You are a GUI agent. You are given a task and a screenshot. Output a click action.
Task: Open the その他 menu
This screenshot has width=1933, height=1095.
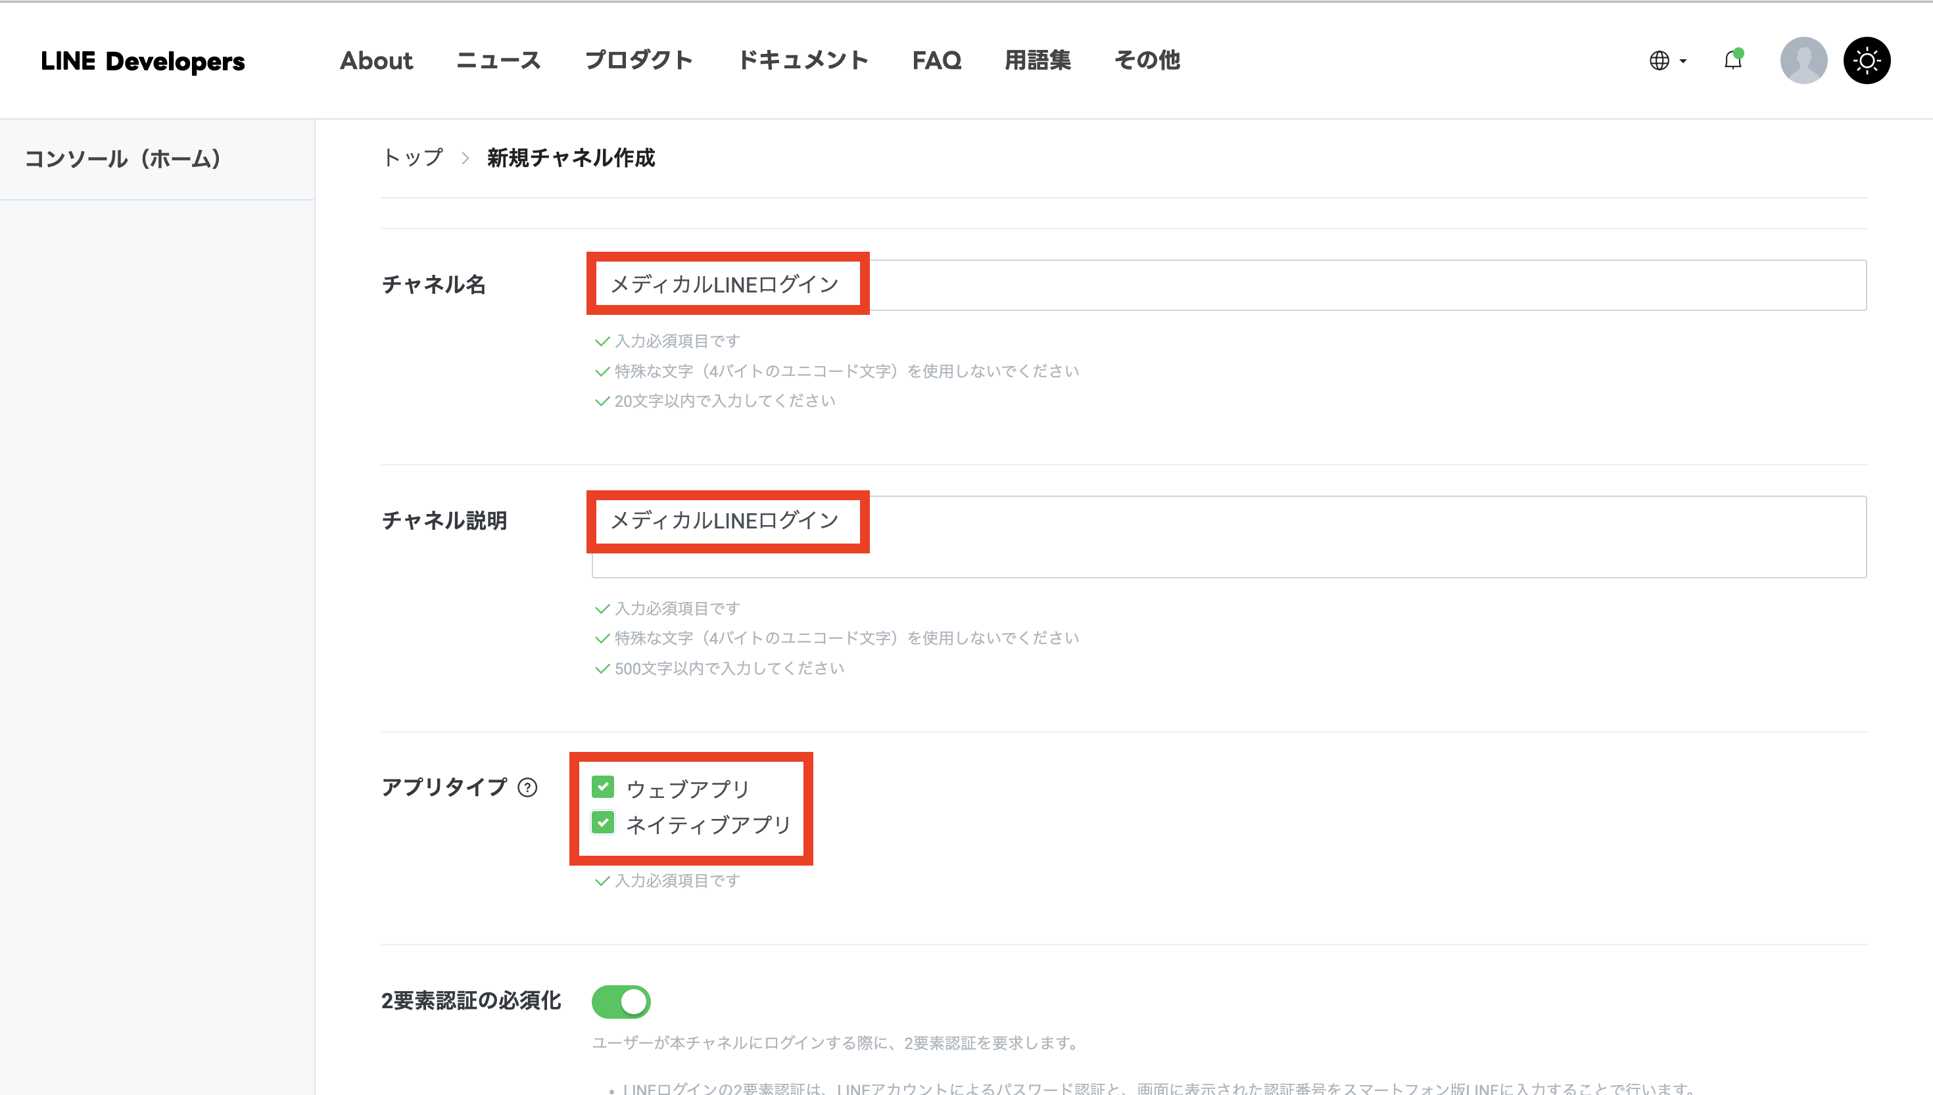coord(1146,60)
